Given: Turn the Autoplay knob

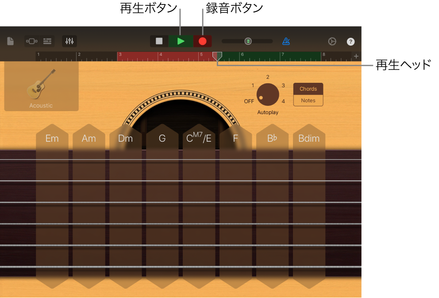Looking at the screenshot, I should coord(268,94).
